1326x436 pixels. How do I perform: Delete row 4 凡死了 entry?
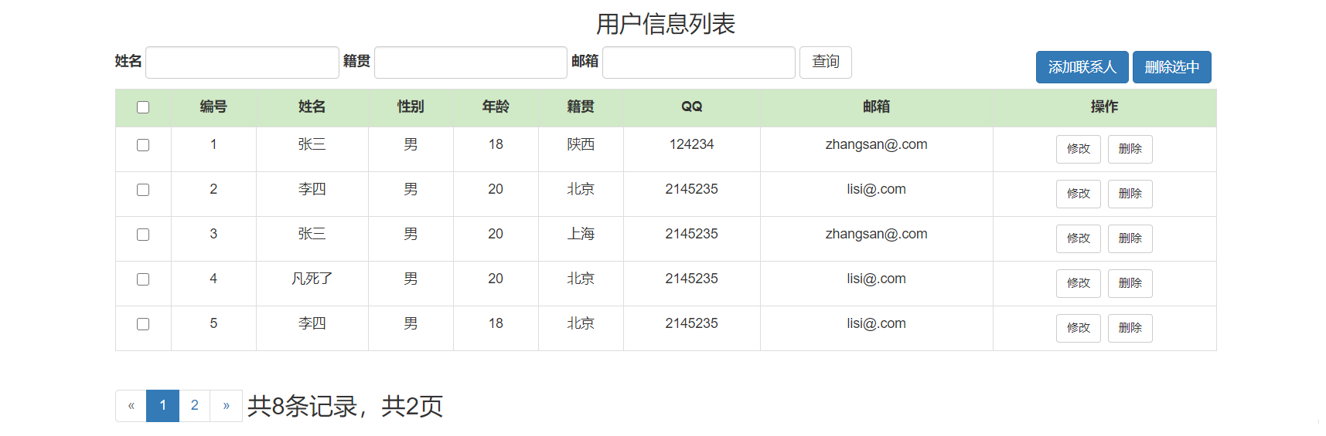pos(1130,283)
